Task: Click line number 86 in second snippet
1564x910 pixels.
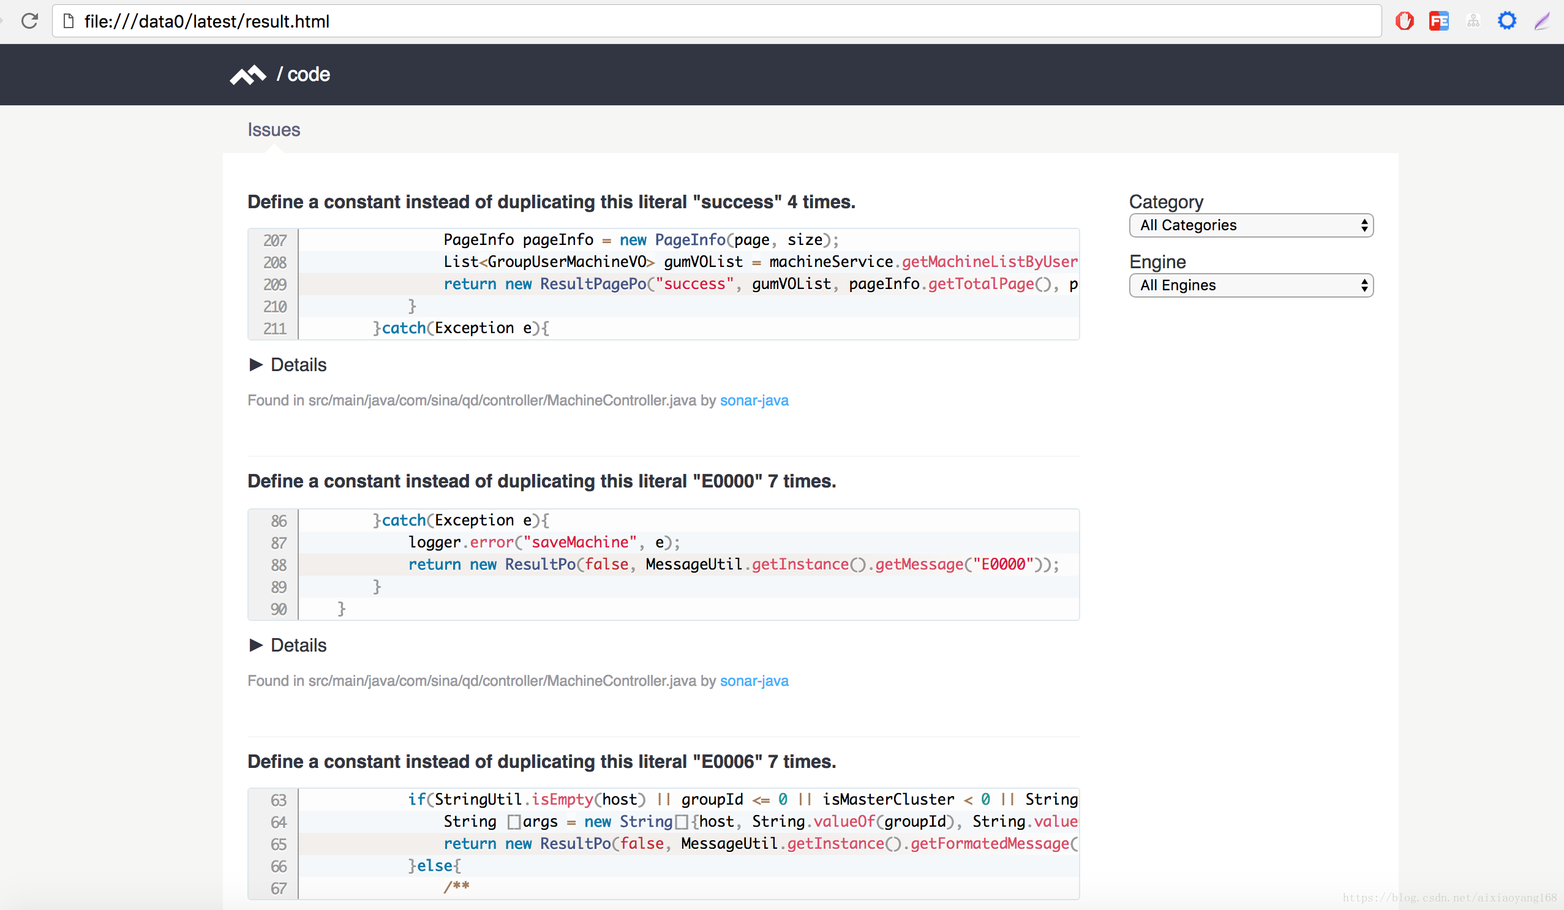Action: click(278, 521)
